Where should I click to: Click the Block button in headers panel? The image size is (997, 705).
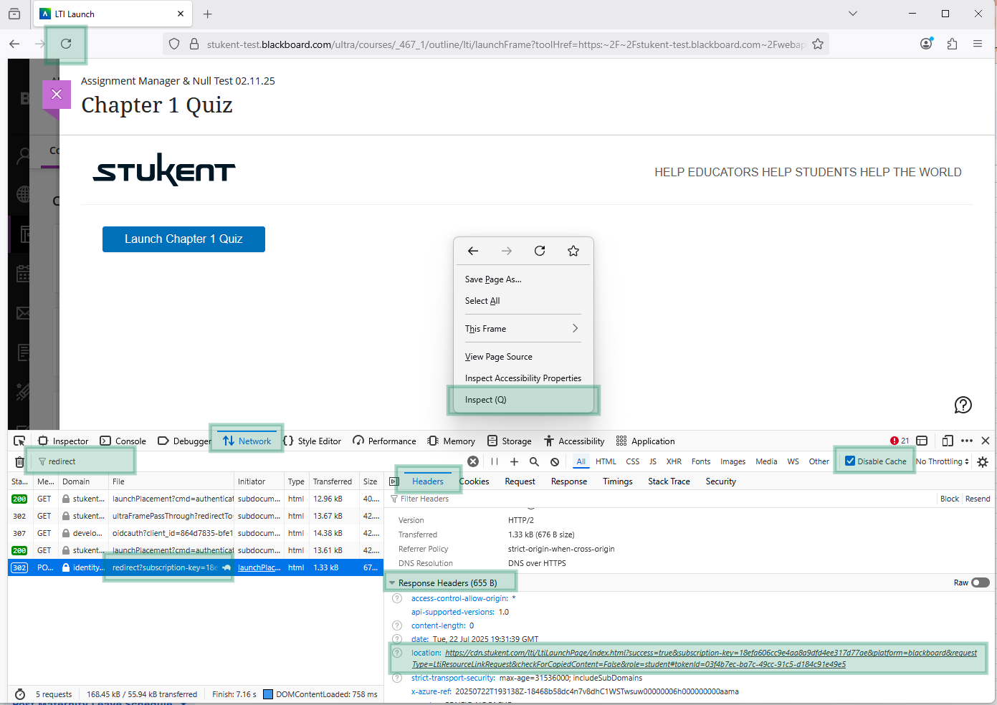950,499
